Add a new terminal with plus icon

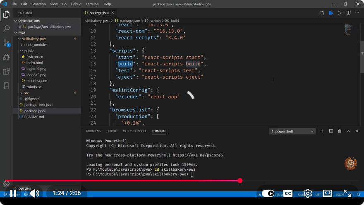coord(322,131)
